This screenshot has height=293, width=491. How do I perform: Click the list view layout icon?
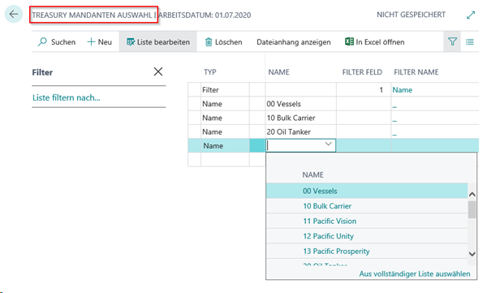click(x=469, y=41)
